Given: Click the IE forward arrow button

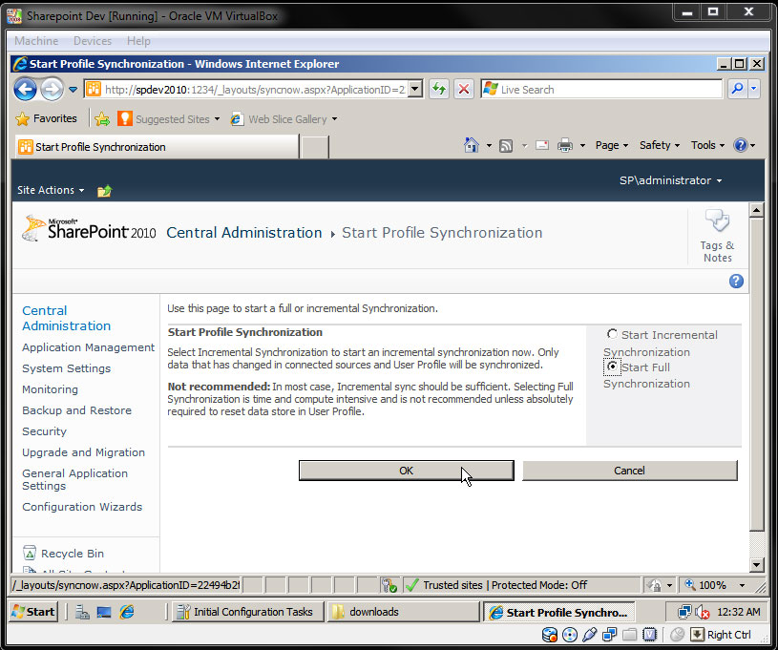Looking at the screenshot, I should tap(52, 90).
